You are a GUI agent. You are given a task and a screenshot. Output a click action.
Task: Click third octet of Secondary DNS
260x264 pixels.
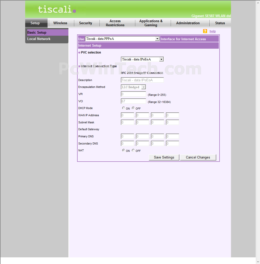157,143
